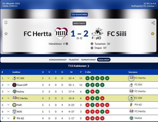The width and height of the screenshot is (158, 122).
Task: Expand the Team LKP row chevron
Action: [8, 85]
